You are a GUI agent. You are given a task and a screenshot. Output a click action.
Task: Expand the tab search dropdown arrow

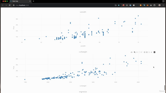point(163,1)
